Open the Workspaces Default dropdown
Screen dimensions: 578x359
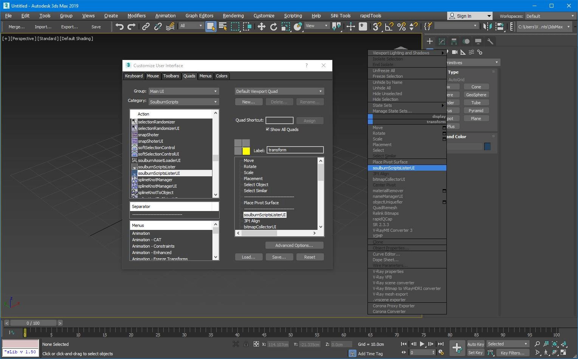(x=550, y=16)
